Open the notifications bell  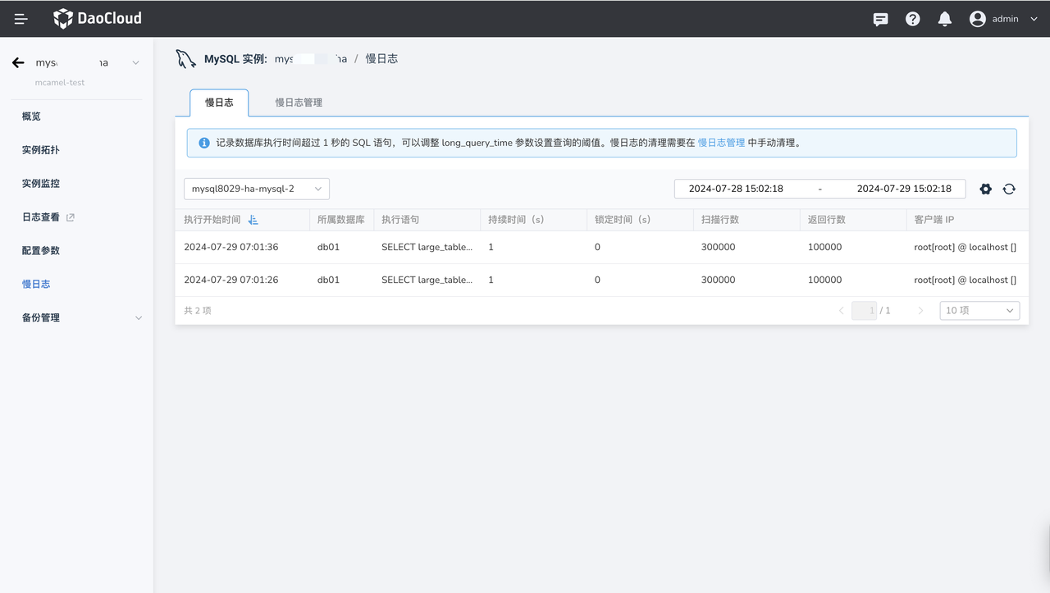point(945,19)
